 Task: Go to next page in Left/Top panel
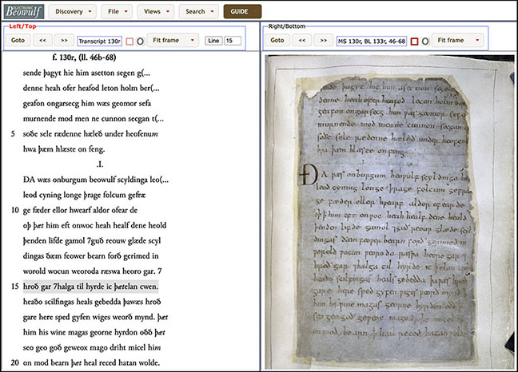coord(64,40)
